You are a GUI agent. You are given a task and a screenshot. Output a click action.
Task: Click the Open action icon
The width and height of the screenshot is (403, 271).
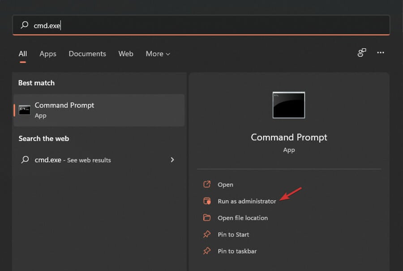tap(207, 185)
